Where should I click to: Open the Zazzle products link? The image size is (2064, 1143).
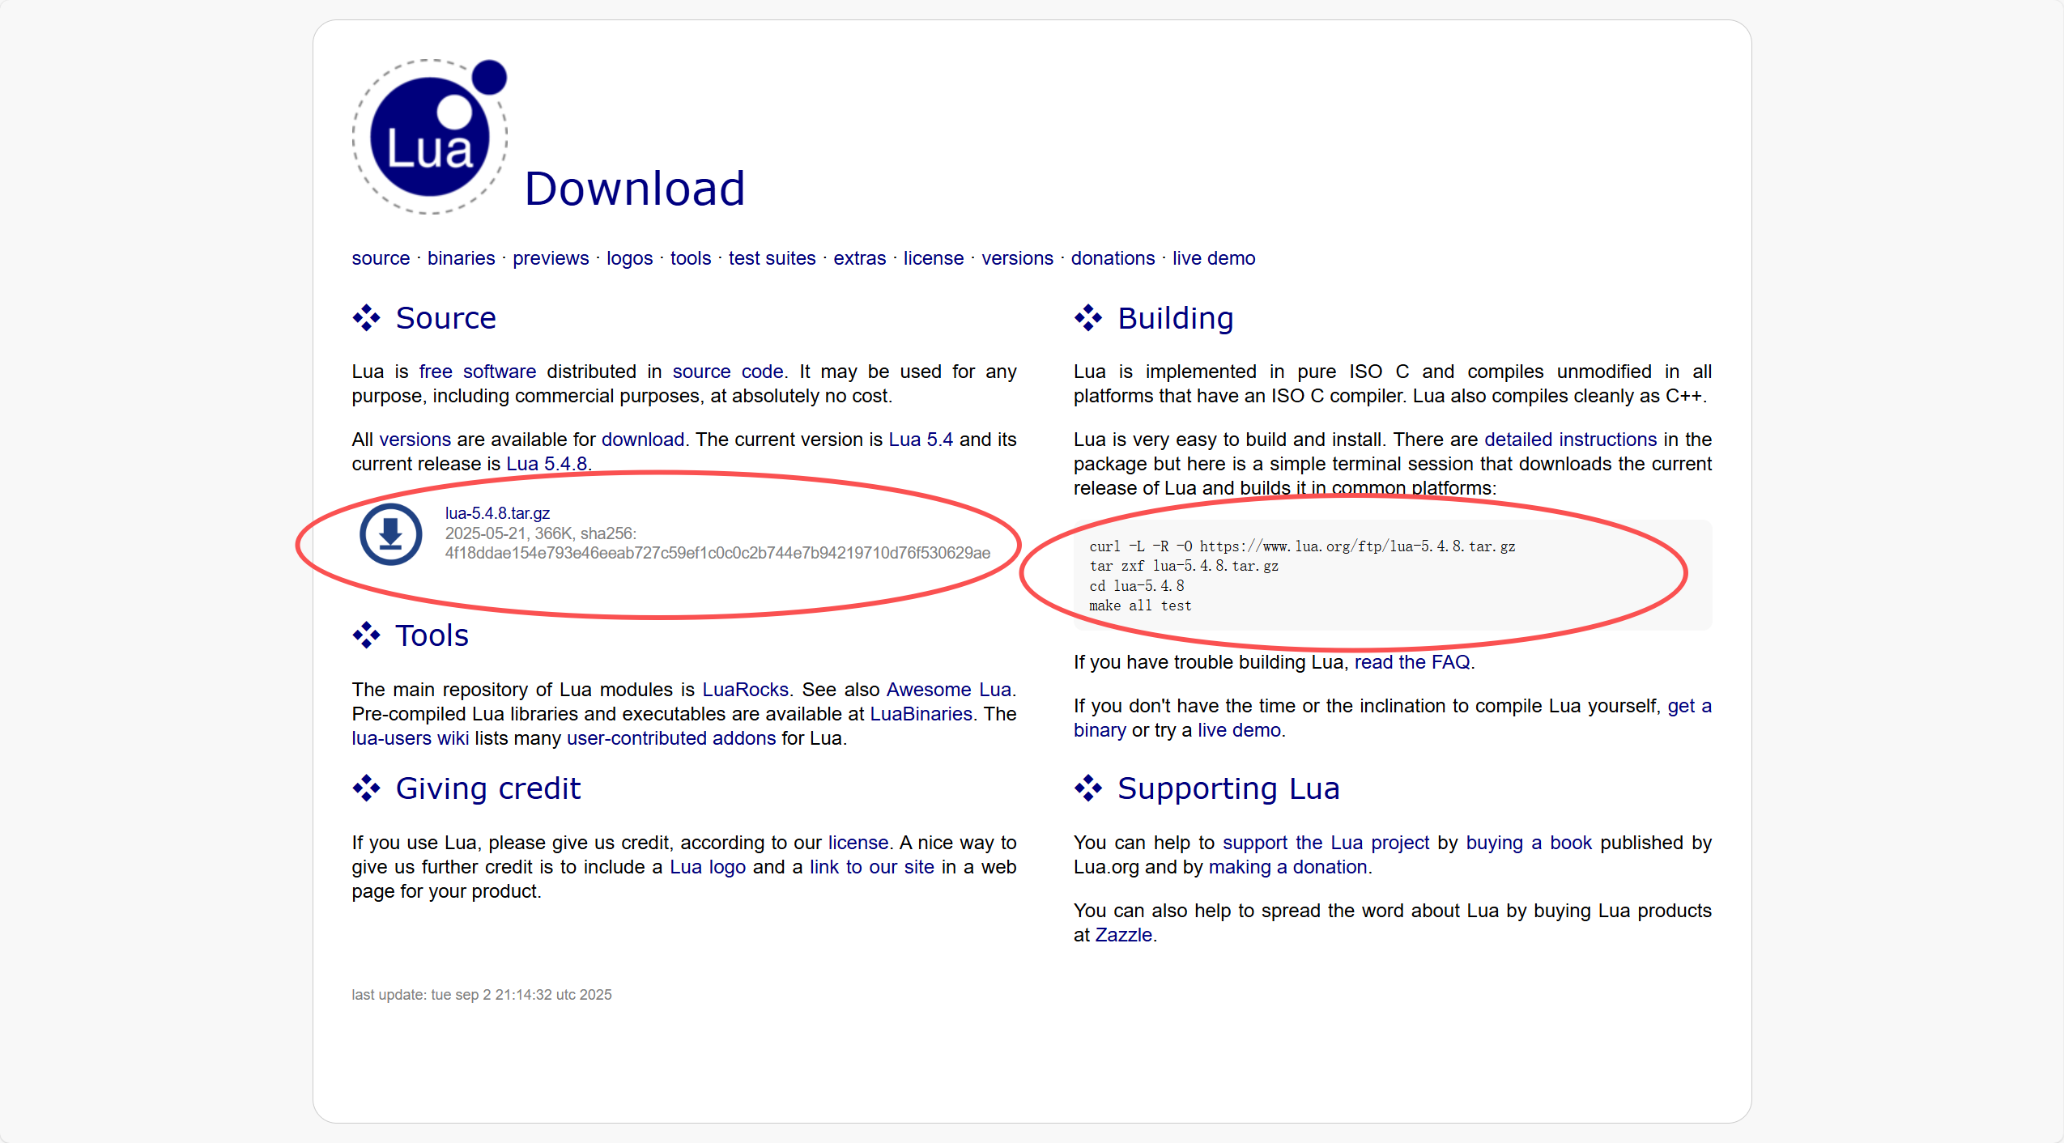pyautogui.click(x=1123, y=935)
